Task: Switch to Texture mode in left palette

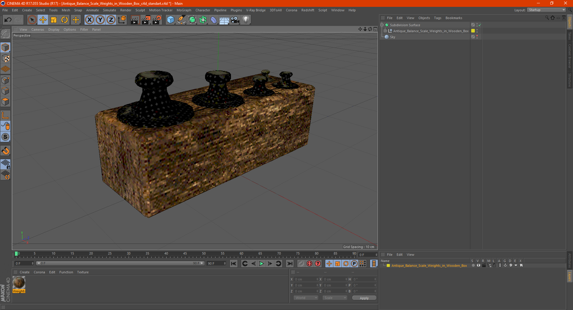Action: tap(6, 58)
